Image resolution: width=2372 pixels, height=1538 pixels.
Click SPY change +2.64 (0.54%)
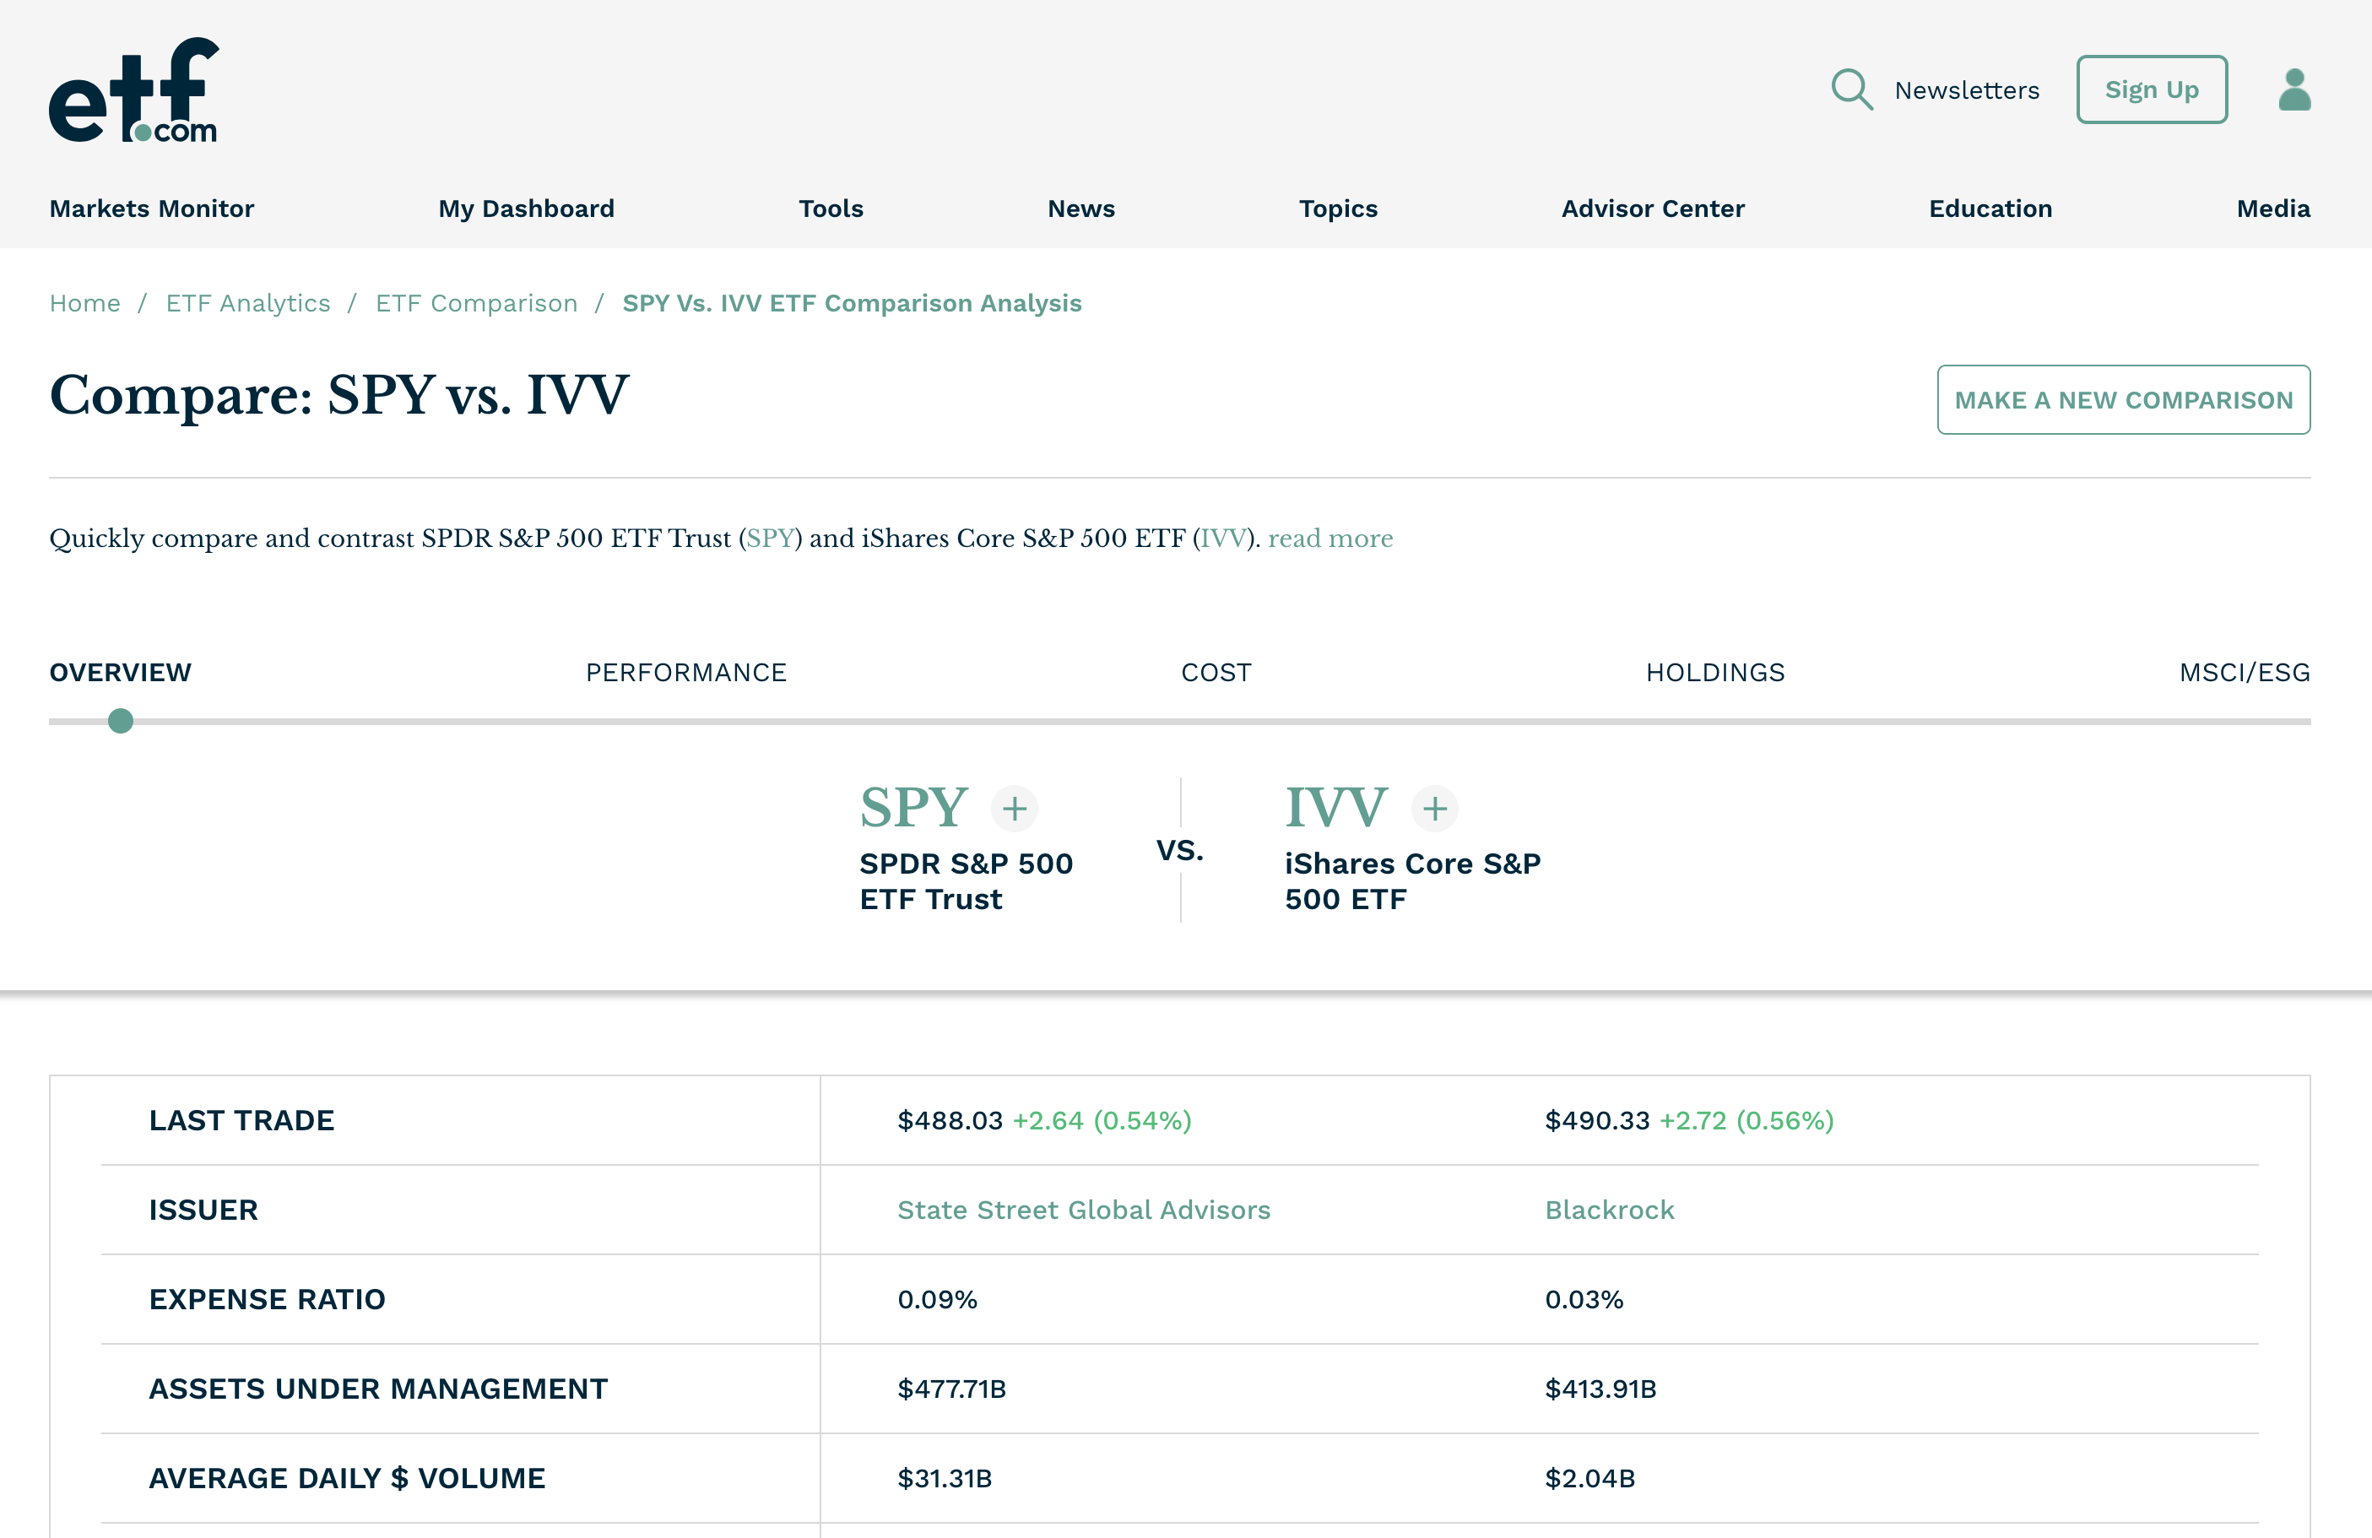tap(1102, 1120)
